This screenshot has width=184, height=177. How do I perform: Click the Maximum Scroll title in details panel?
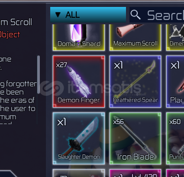(x=16, y=22)
